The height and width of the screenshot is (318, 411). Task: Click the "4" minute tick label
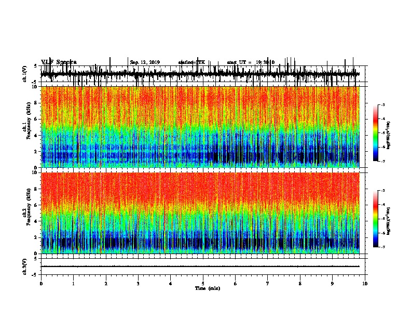click(x=171, y=284)
